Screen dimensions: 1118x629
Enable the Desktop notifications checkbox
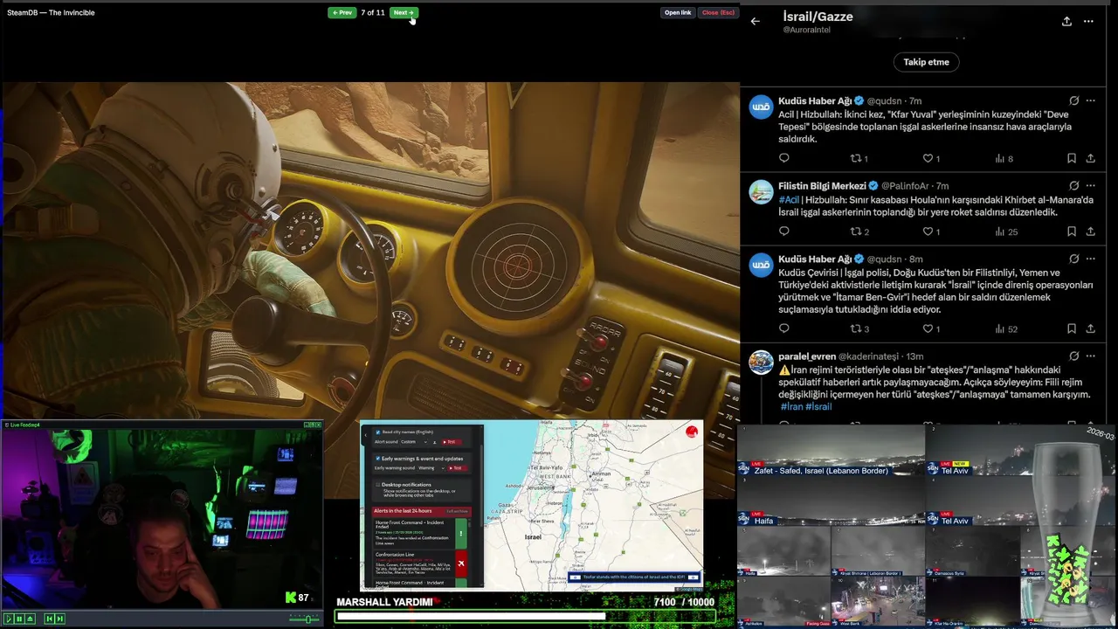click(377, 485)
